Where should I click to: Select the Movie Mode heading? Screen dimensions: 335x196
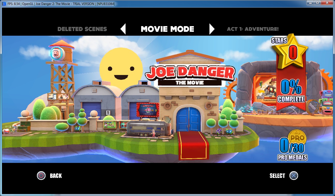[167, 29]
